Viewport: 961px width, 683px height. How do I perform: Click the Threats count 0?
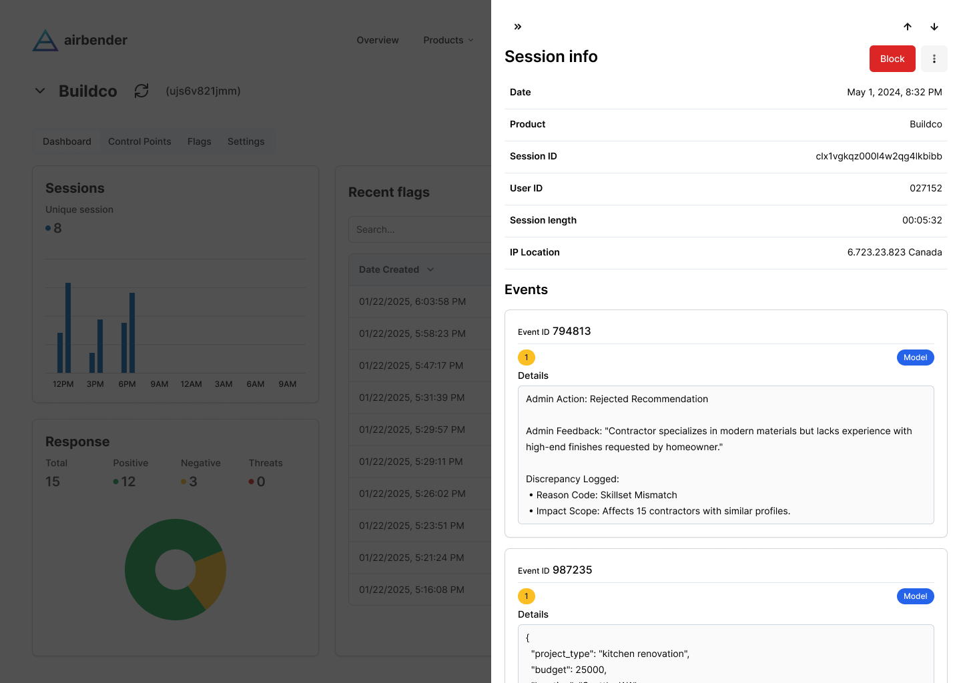(261, 482)
